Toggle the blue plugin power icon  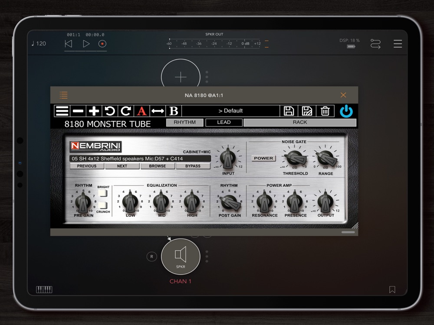[346, 111]
